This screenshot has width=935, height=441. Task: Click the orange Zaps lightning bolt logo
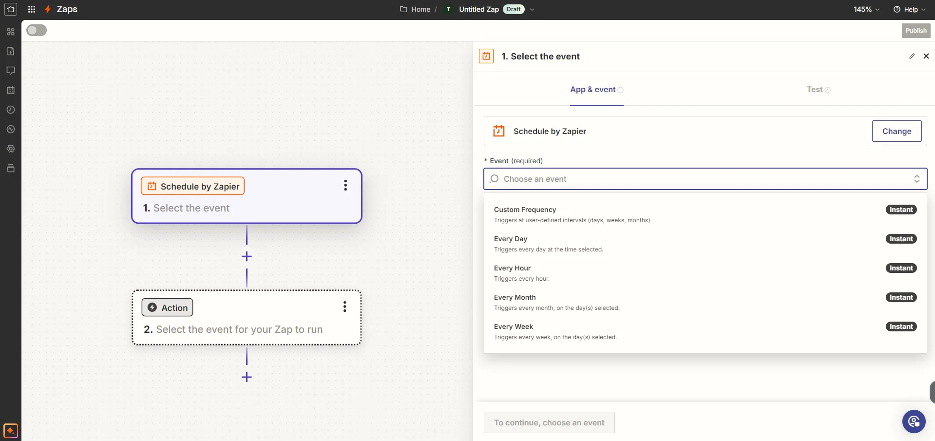(x=48, y=9)
